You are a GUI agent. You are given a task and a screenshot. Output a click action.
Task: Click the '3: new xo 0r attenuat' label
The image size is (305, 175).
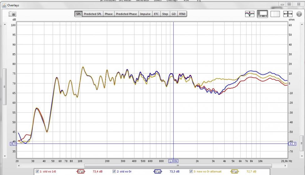click(207, 172)
